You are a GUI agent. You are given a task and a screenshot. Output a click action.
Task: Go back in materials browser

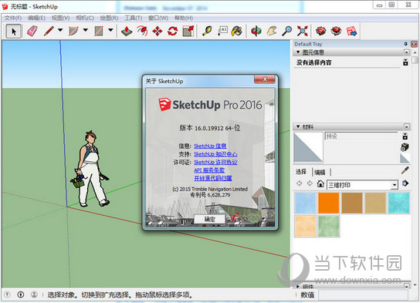pyautogui.click(x=300, y=183)
